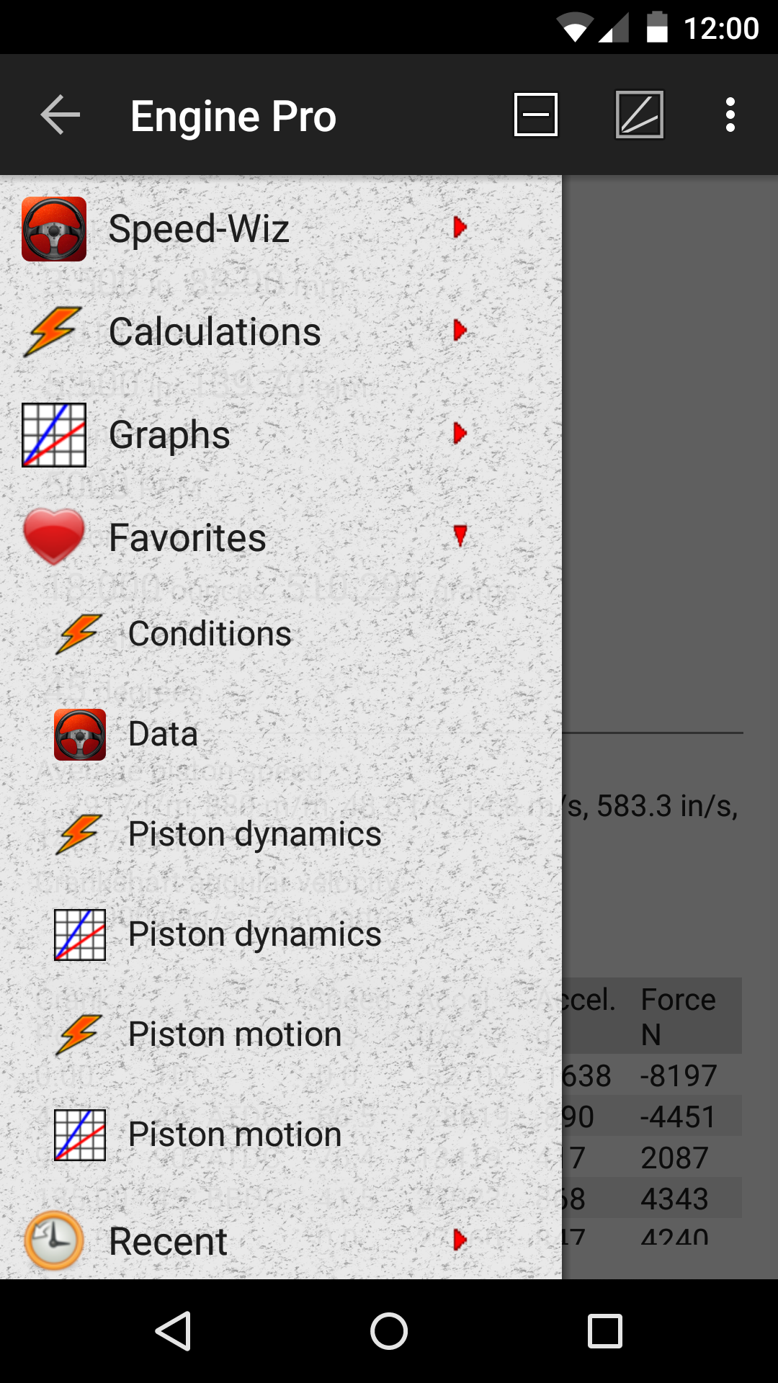Click the minus box toolbar icon

click(535, 115)
